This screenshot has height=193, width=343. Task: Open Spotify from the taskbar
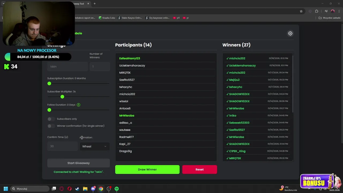tap(117, 189)
